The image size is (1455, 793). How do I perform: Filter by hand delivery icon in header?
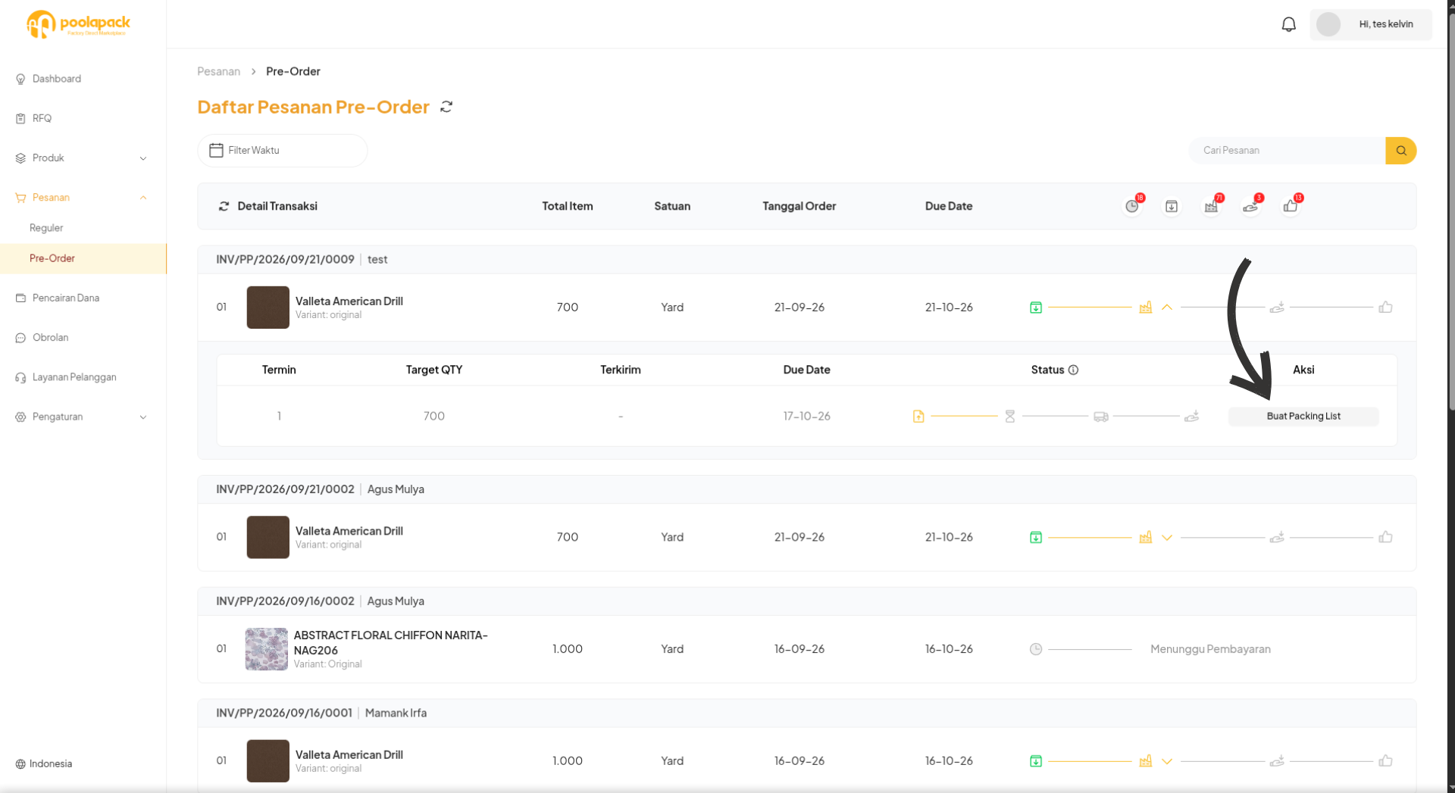(x=1250, y=206)
